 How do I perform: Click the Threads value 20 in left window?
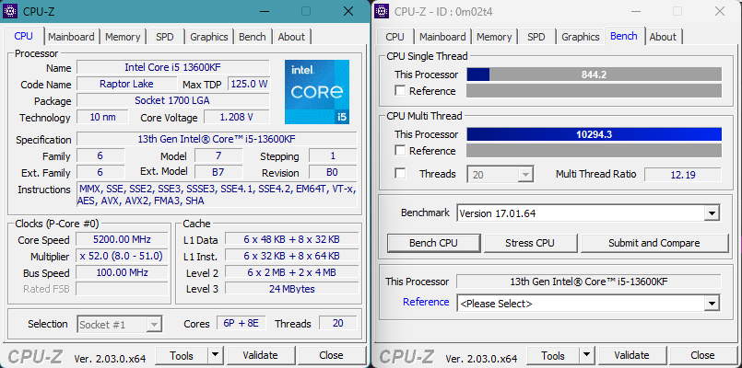pos(338,323)
